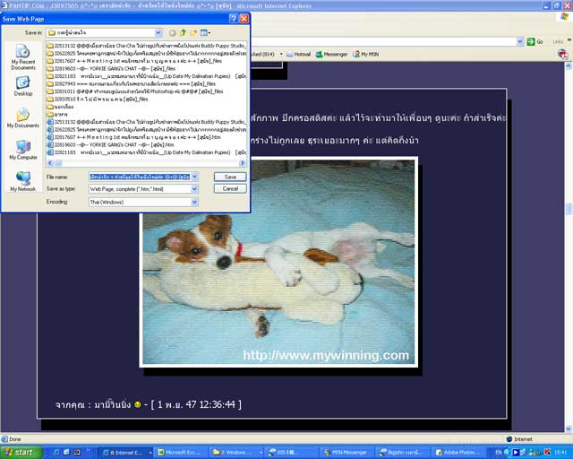The height and width of the screenshot is (459, 573).
Task: Click the dog photo in the post
Action: coord(278,262)
